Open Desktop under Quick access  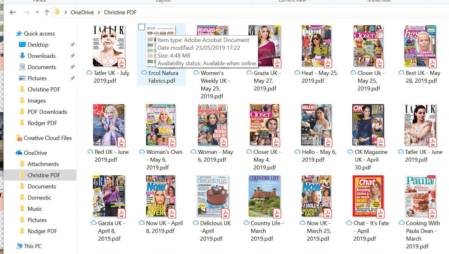point(38,45)
